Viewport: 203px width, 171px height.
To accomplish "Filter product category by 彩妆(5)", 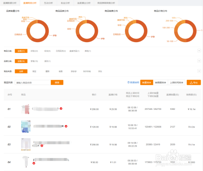I will [x=48, y=51].
